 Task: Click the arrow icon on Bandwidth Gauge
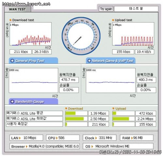pyautogui.click(x=12, y=101)
